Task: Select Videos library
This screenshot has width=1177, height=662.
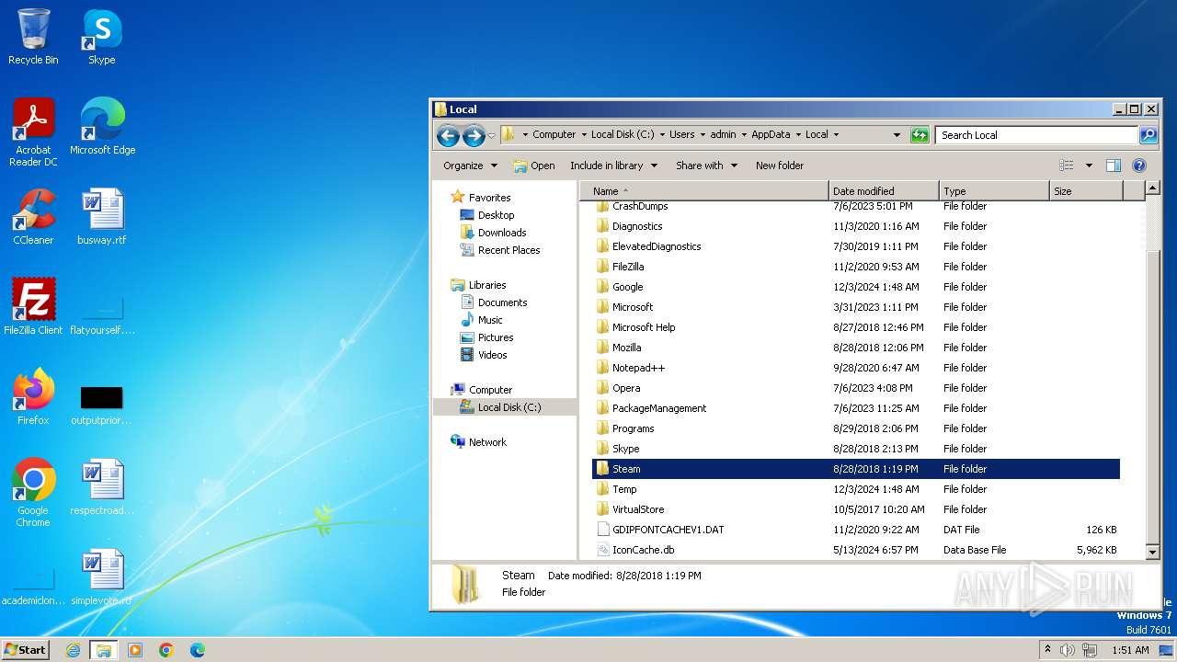Action: coord(492,355)
